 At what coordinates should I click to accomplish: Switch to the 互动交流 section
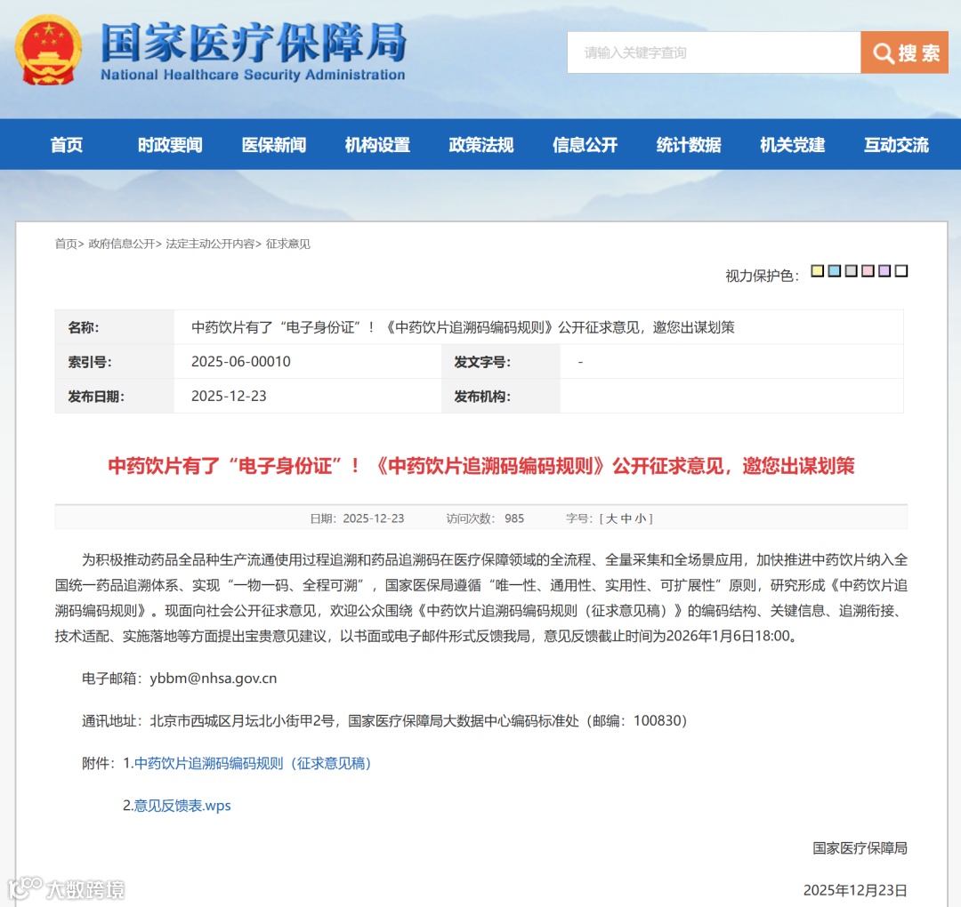[x=896, y=144]
